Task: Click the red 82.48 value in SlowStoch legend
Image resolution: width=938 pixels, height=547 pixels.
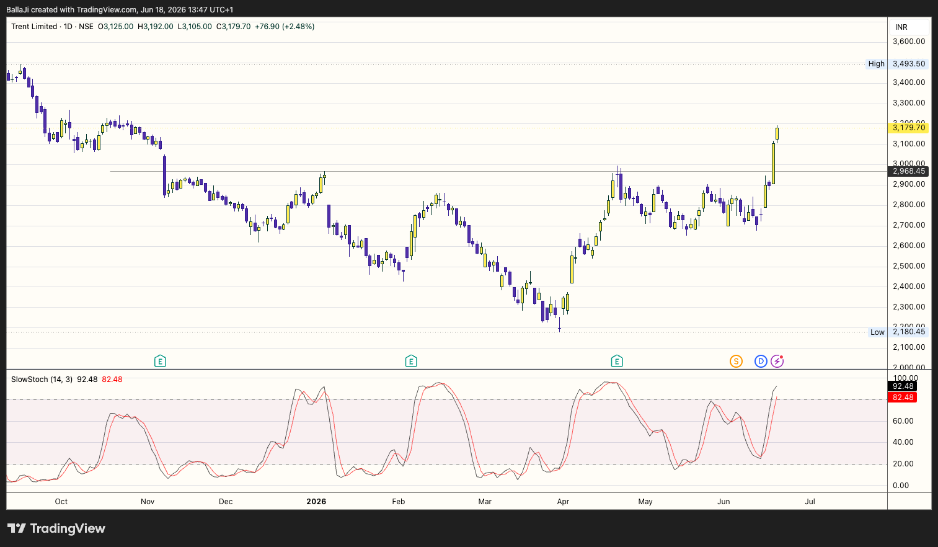Action: pos(112,380)
